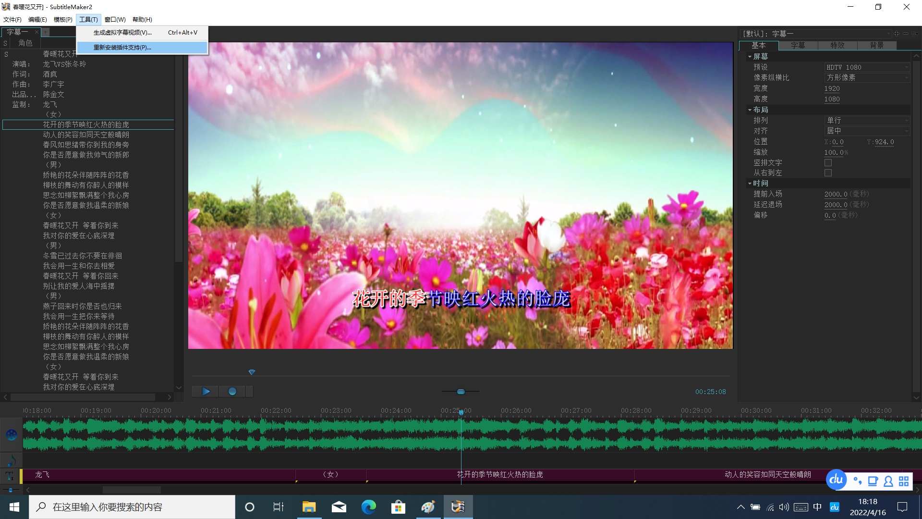Switch to the 背景 properties tab
922x519 pixels.
tap(877, 45)
